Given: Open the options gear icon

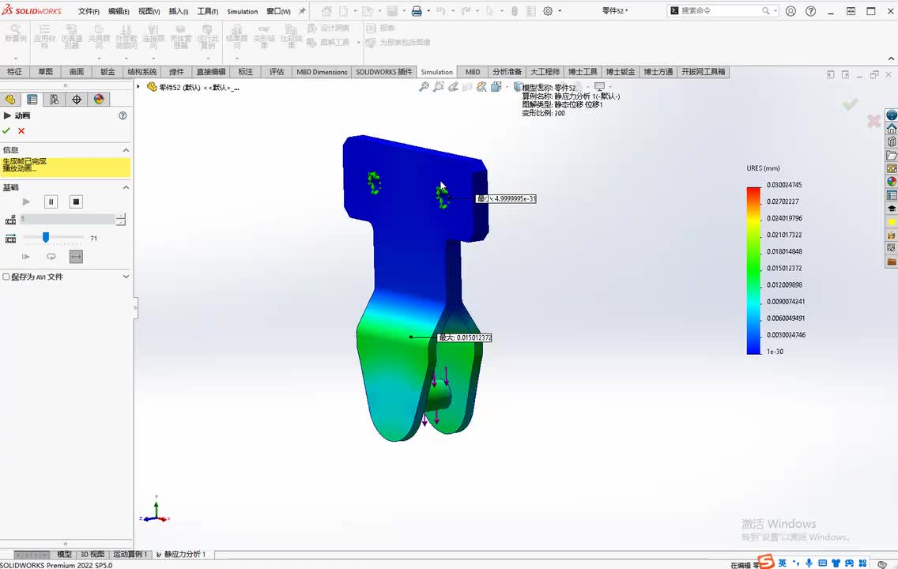Looking at the screenshot, I should (x=548, y=11).
